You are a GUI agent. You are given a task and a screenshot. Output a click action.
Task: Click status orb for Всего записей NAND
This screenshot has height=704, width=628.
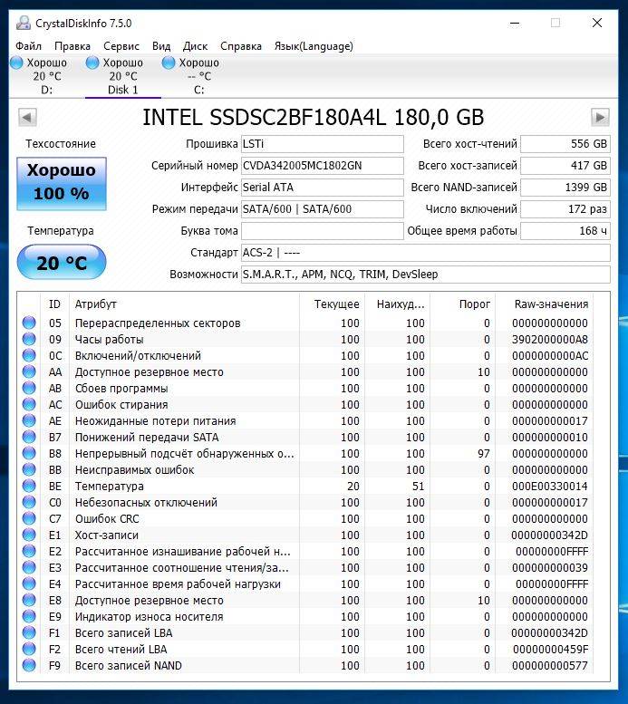pyautogui.click(x=29, y=665)
